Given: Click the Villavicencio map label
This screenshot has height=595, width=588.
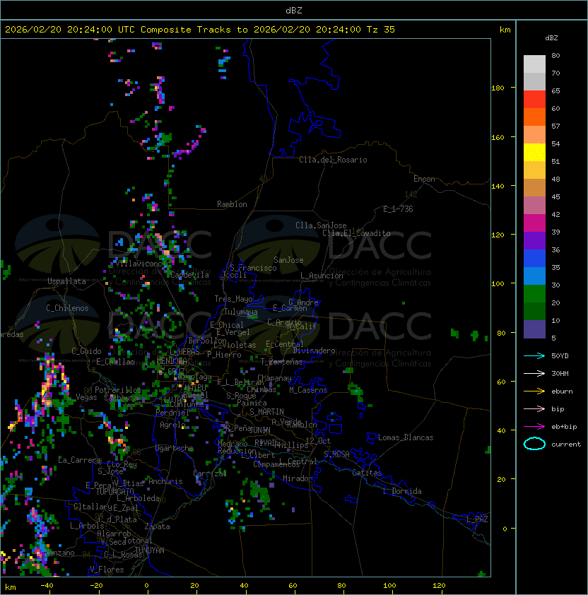Looking at the screenshot, I should (x=143, y=264).
